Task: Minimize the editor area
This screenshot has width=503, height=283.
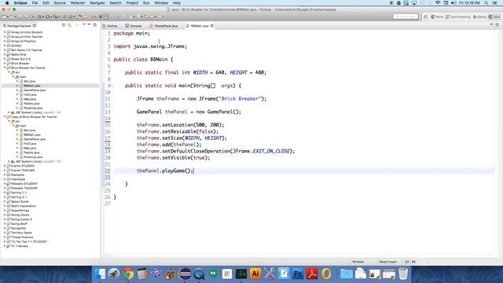Action: click(491, 24)
